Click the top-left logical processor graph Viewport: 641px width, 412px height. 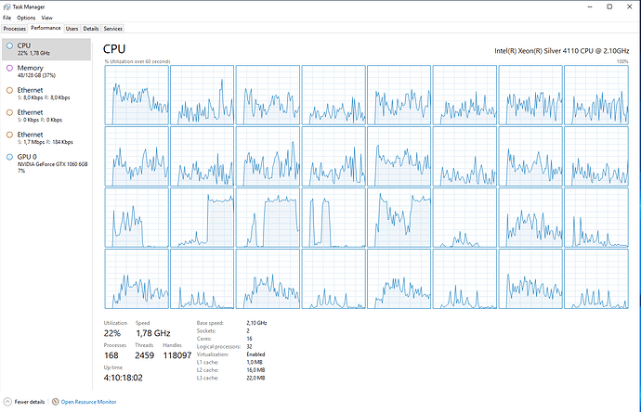pyautogui.click(x=136, y=95)
